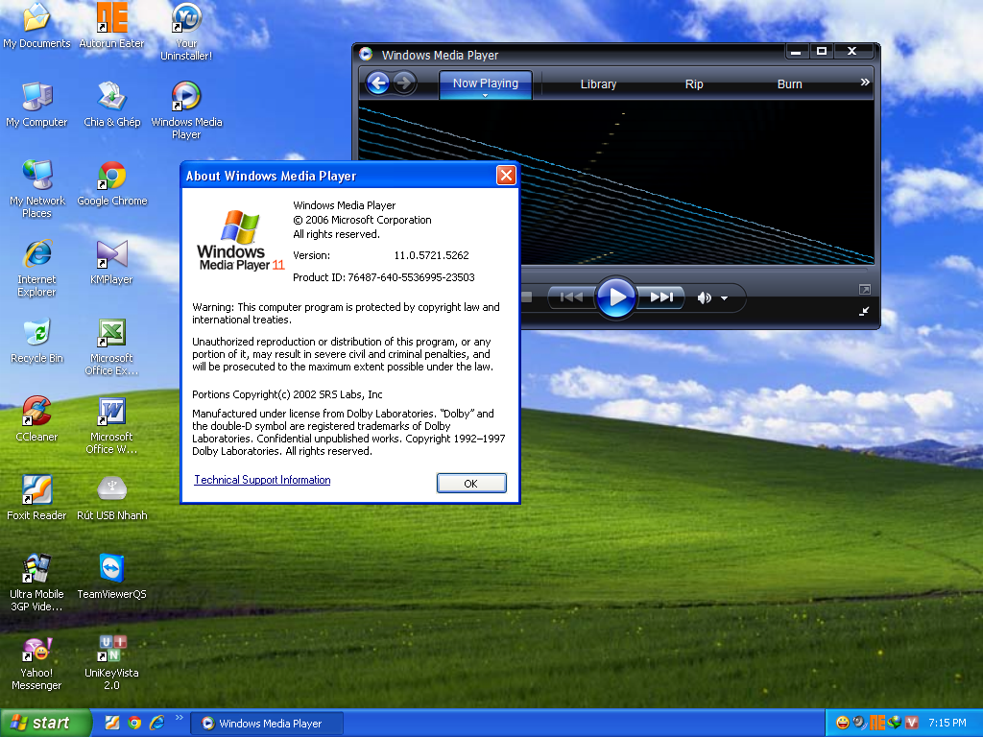Click the Windows Media Player 11 logo
This screenshot has width=983, height=737.
[x=239, y=241]
